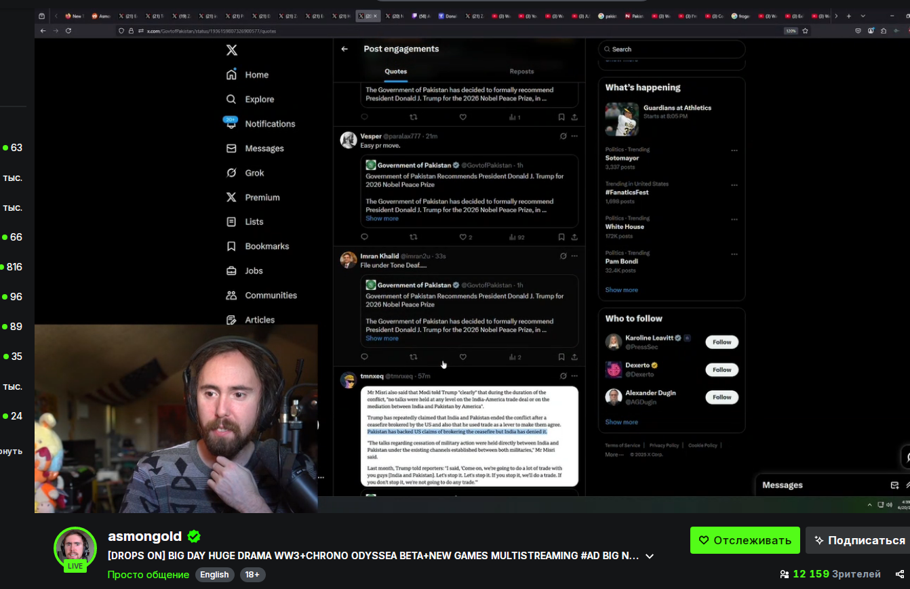Open Messages in the X sidebar

coord(255,148)
